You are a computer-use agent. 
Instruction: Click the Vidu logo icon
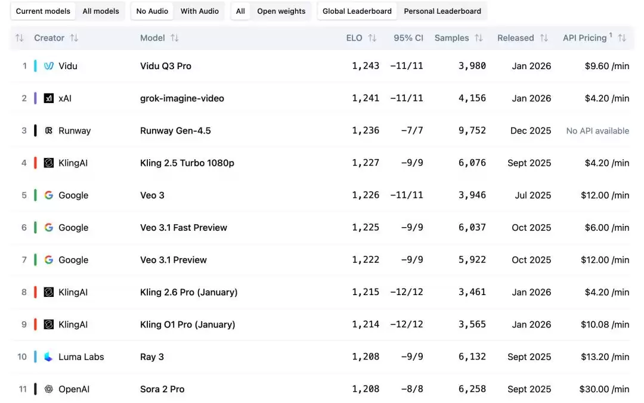49,66
